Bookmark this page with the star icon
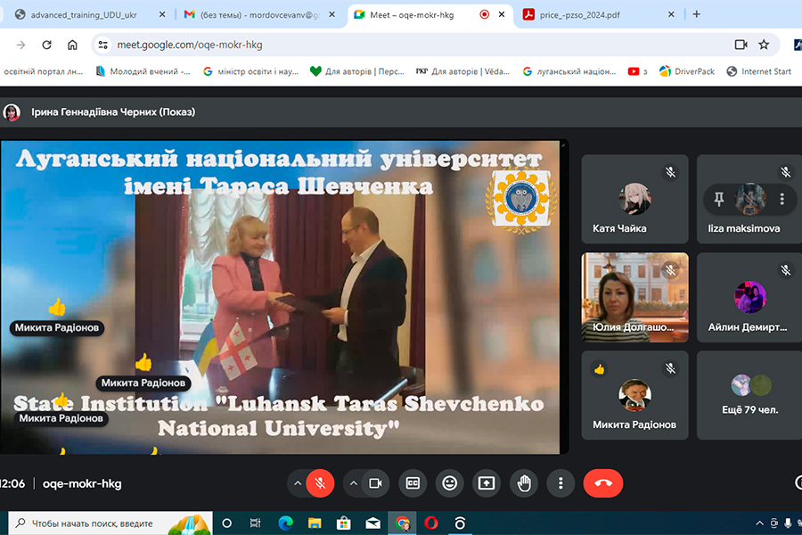802x535 pixels. 764,45
